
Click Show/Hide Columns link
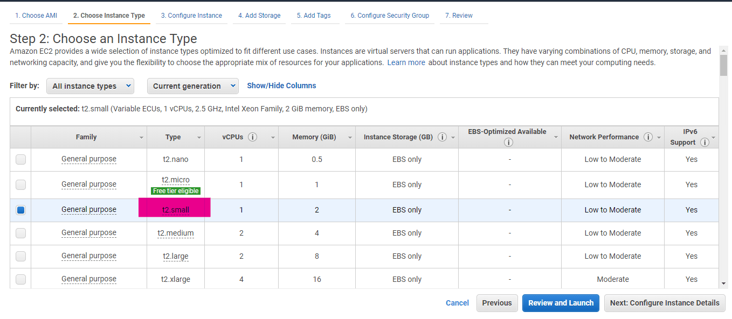pos(281,86)
